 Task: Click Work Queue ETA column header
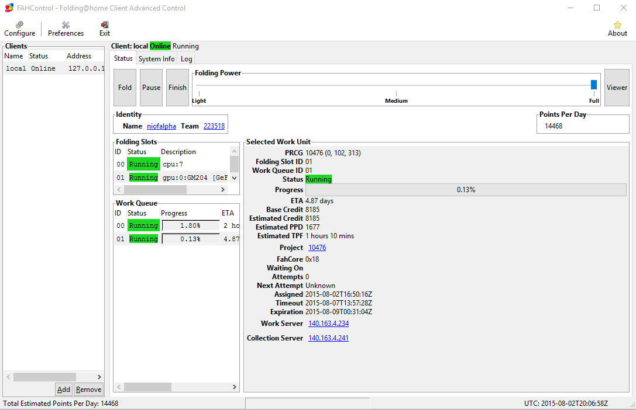point(229,213)
